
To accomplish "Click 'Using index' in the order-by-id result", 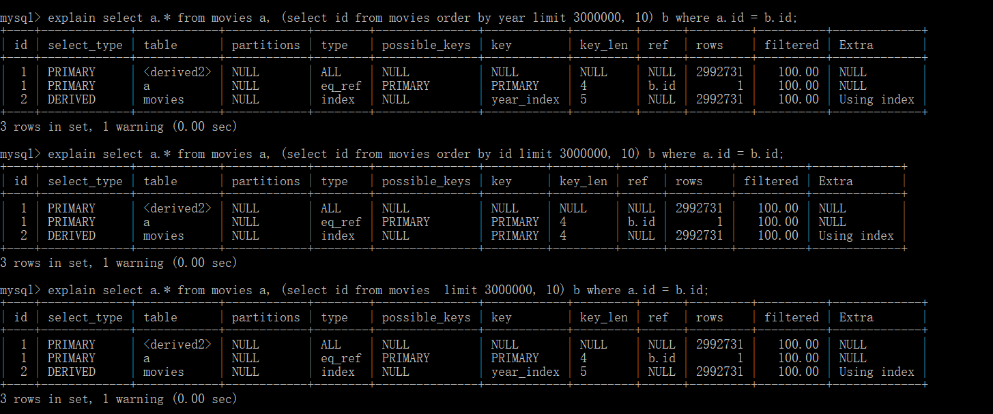I will pos(857,236).
